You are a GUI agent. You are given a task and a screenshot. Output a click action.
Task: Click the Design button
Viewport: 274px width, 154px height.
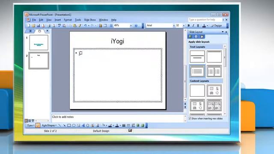pos(216,26)
